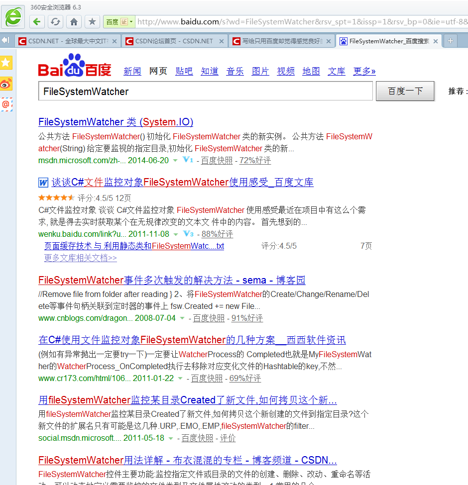The width and height of the screenshot is (468, 485).
Task: Open the 72%好评 rating link
Action: coord(255,161)
